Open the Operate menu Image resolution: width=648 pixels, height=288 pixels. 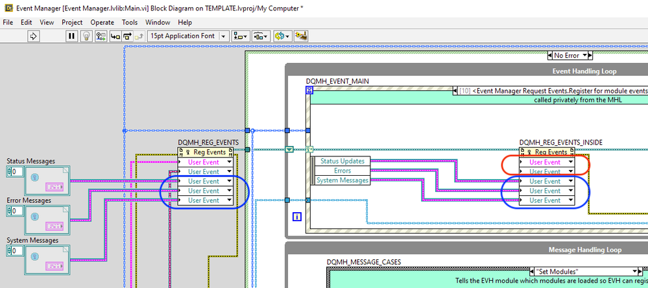(x=102, y=22)
